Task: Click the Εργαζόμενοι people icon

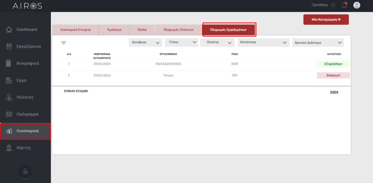Action: tap(9, 46)
